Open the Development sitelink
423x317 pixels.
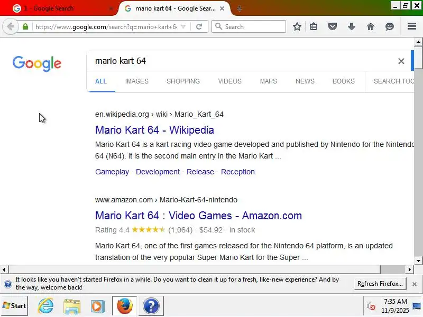tap(158, 172)
